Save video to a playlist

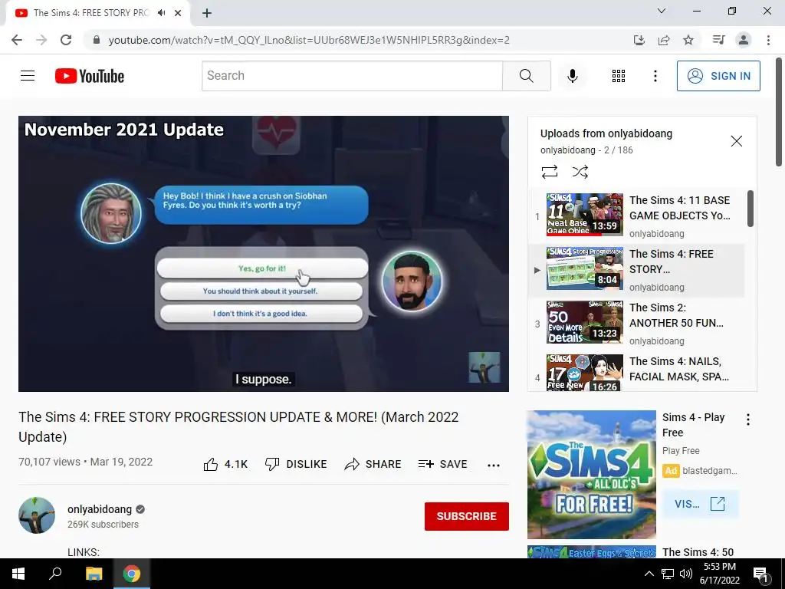pos(442,464)
